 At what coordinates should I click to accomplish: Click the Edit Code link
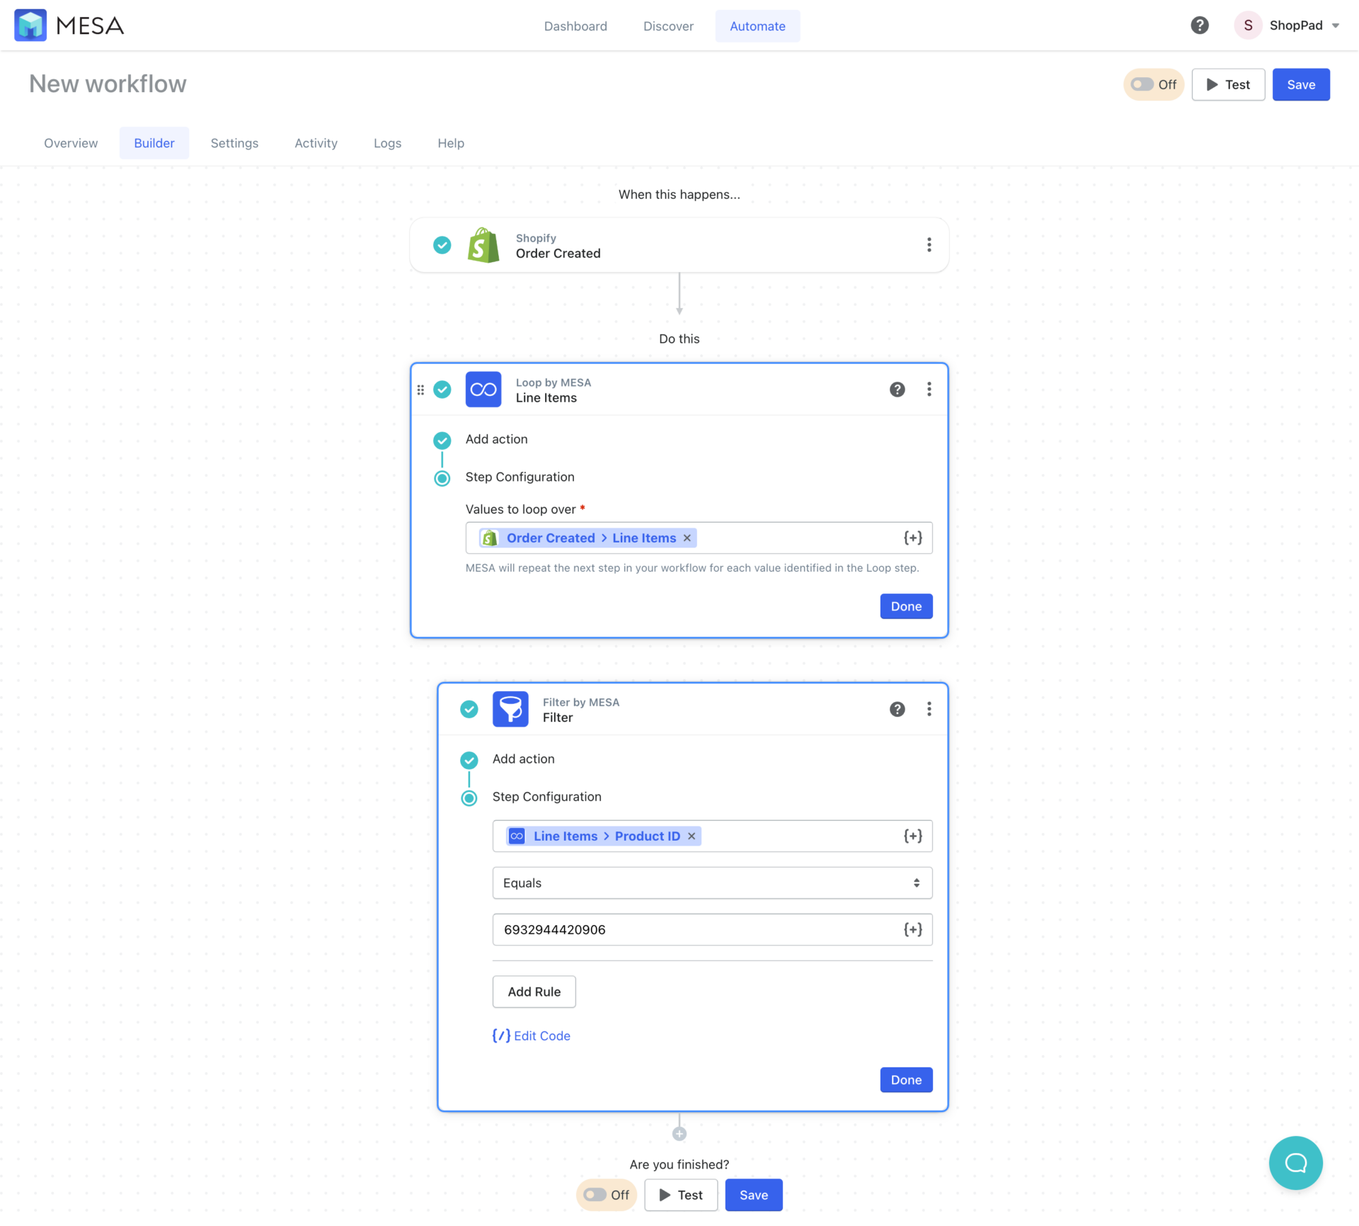click(531, 1035)
